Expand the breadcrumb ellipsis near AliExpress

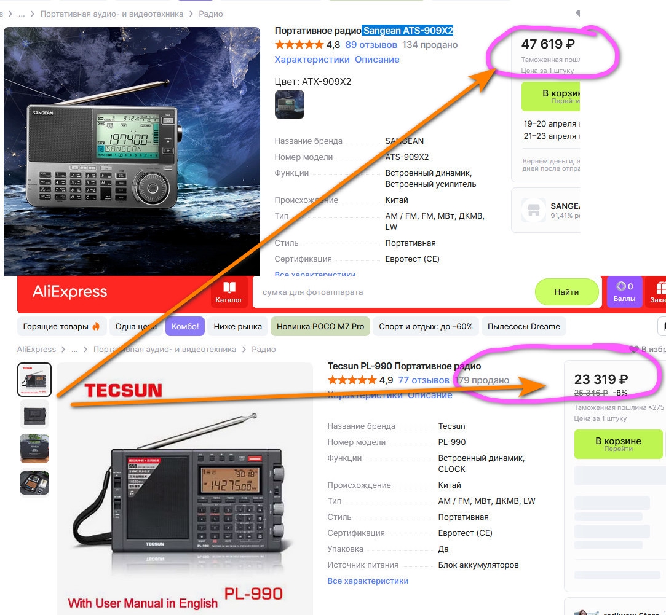75,350
